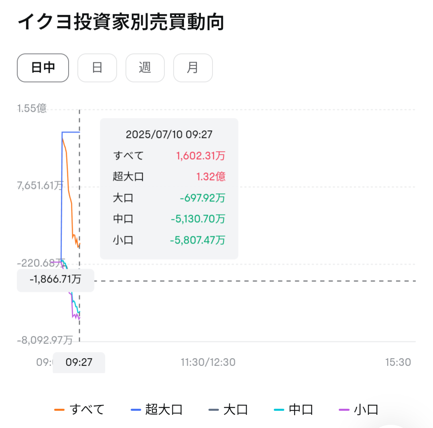Open the 月 monthly view tab

click(193, 68)
